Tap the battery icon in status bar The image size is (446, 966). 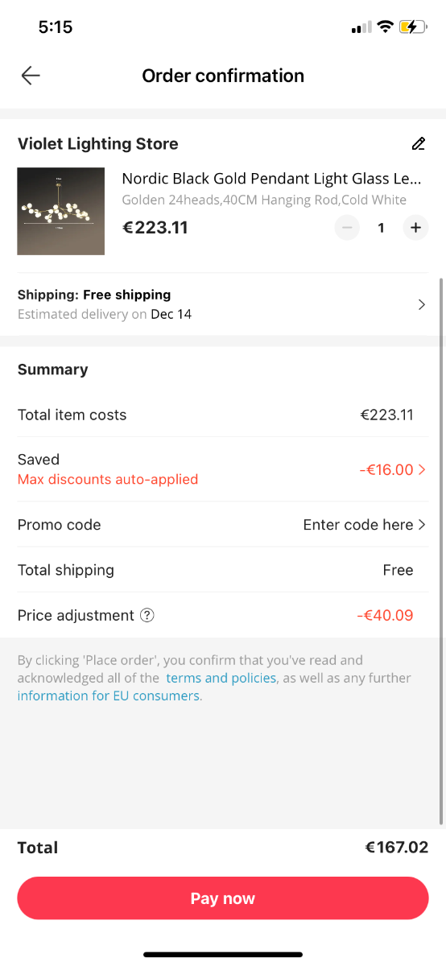point(412,27)
